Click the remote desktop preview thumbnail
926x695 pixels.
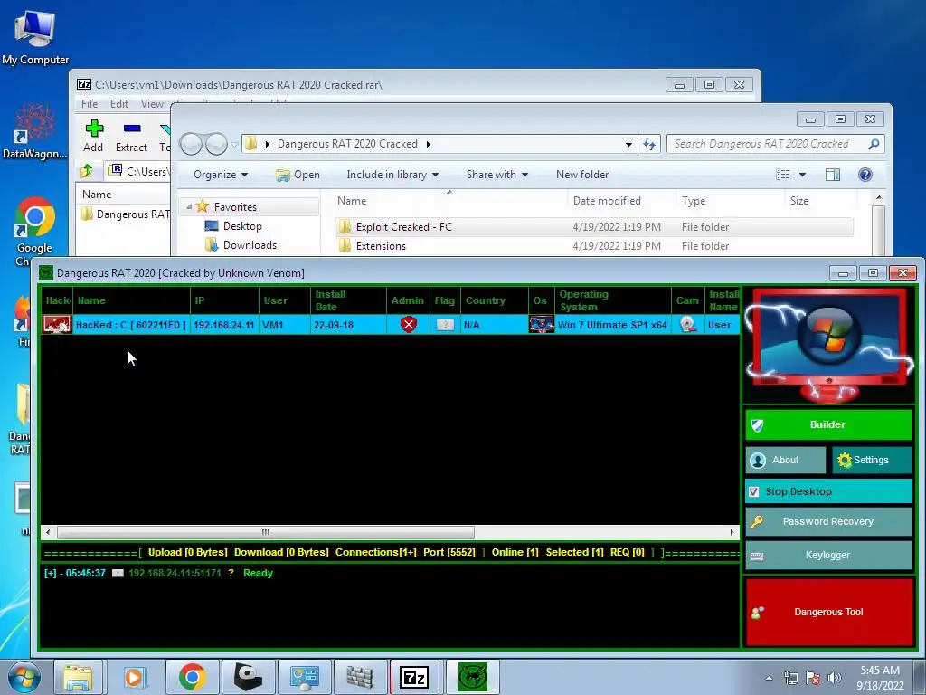coord(829,345)
